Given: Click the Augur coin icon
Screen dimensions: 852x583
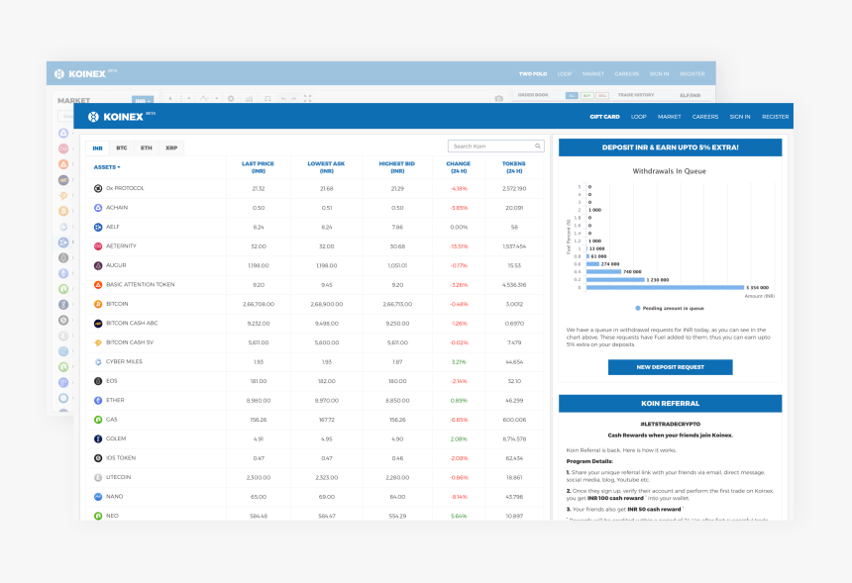Looking at the screenshot, I should [98, 265].
